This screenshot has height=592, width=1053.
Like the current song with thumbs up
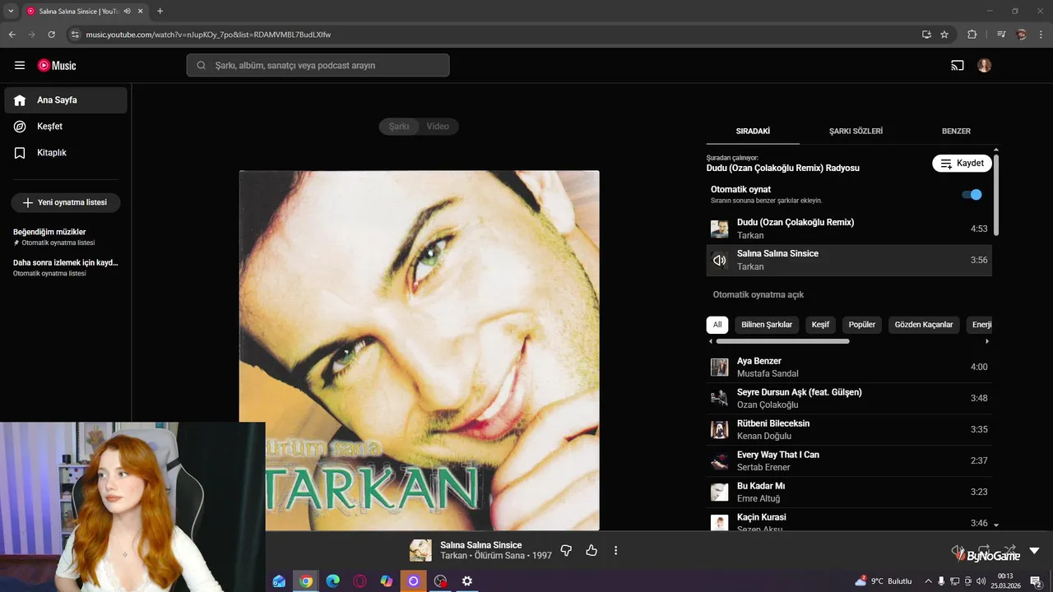click(591, 550)
